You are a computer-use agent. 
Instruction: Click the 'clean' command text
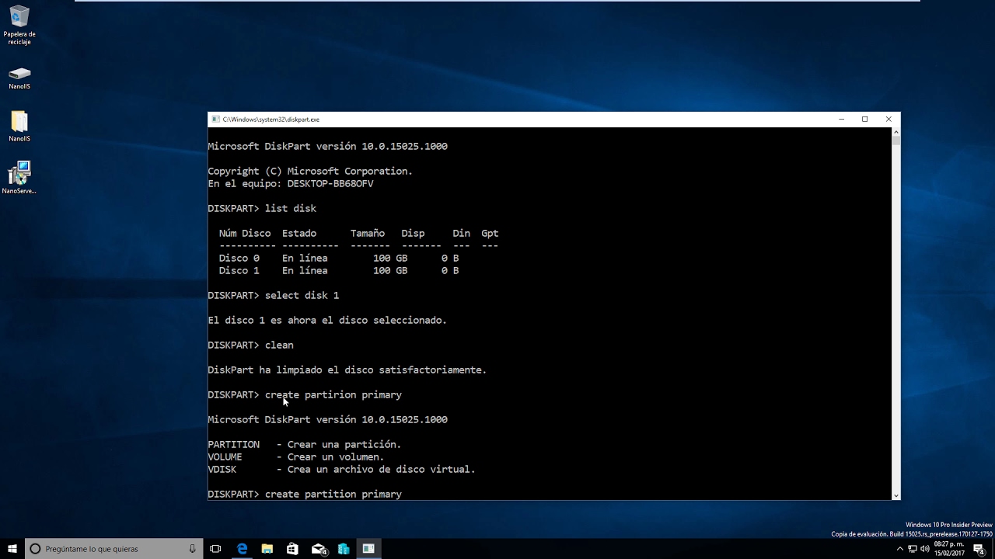(x=279, y=345)
